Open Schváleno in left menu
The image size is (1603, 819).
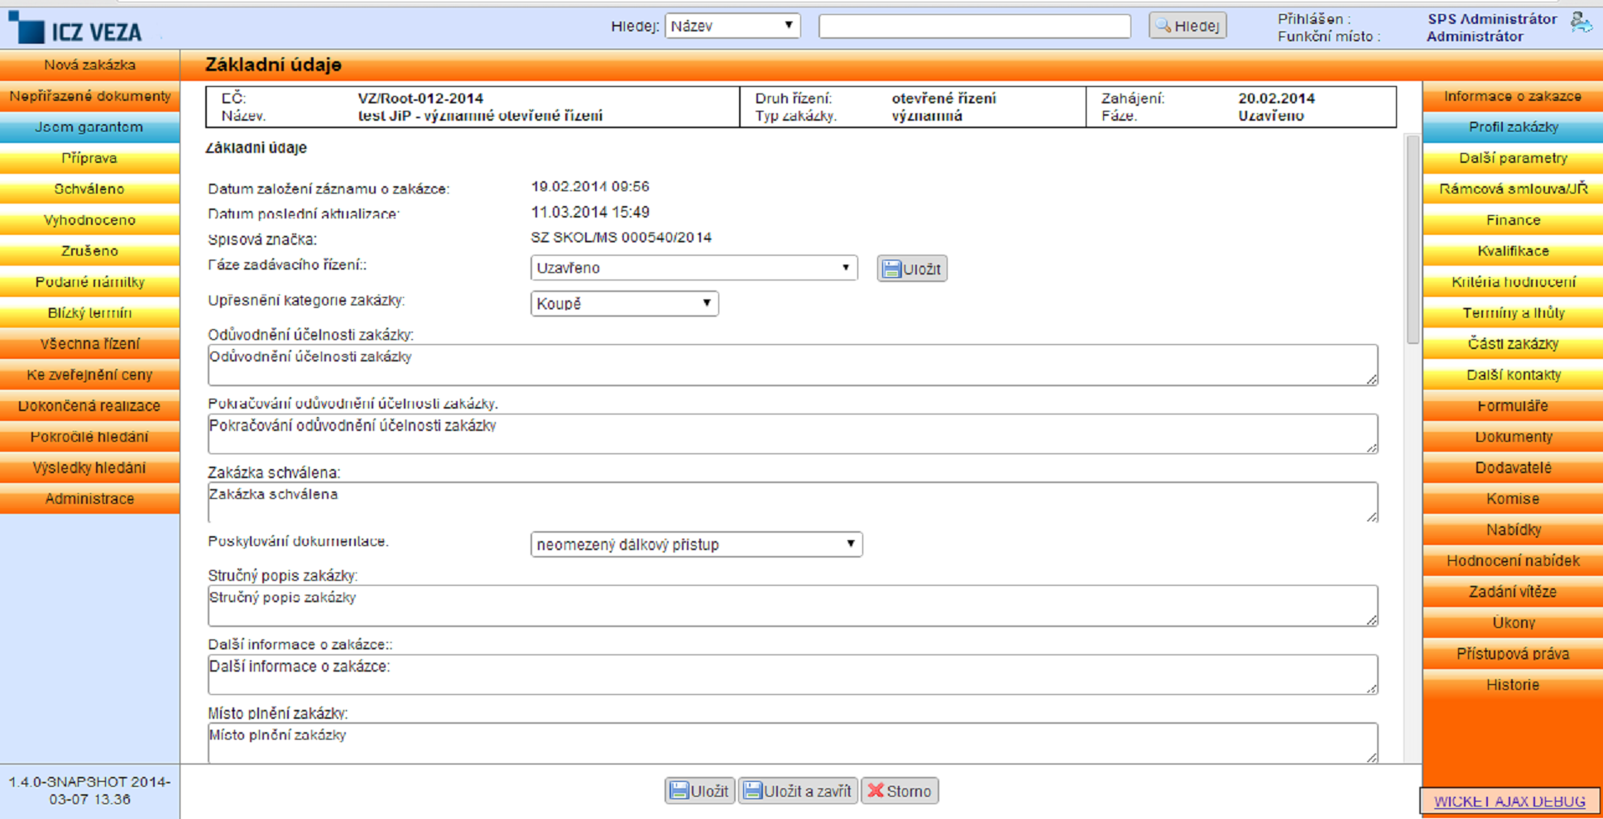89,189
